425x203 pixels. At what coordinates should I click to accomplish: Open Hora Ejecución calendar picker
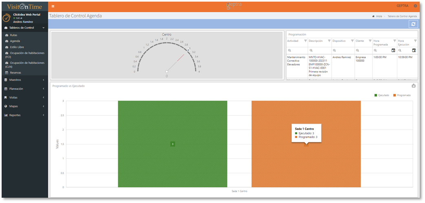coord(414,50)
